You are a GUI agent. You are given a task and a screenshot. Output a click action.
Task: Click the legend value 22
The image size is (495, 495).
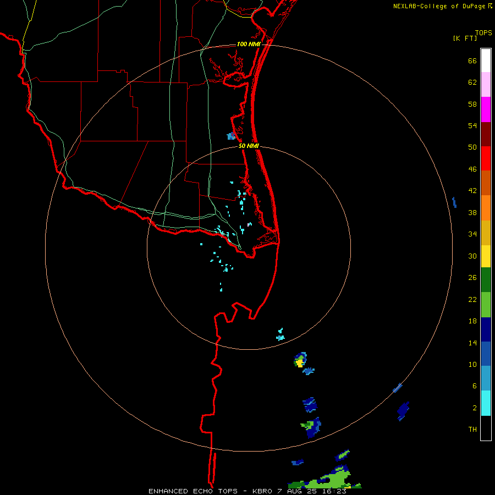pos(472,299)
